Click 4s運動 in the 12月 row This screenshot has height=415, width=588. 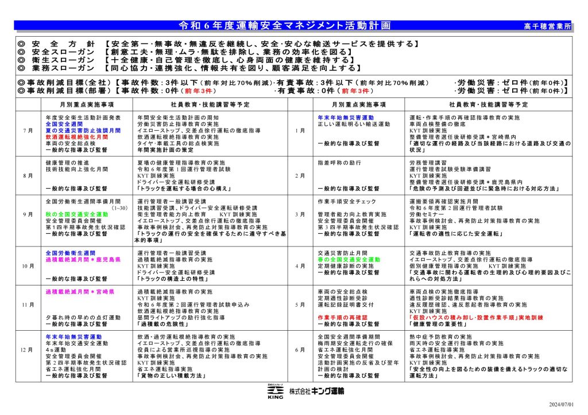click(x=56, y=350)
